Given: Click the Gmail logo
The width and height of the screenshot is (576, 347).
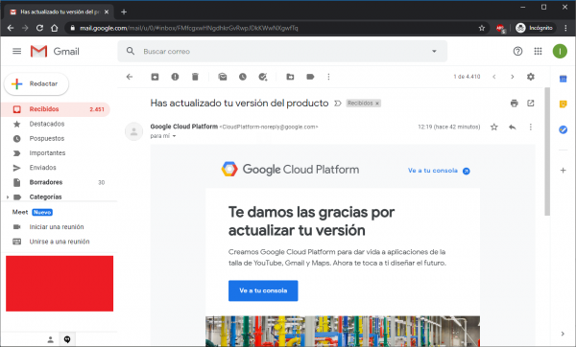Looking at the screenshot, I should [55, 52].
